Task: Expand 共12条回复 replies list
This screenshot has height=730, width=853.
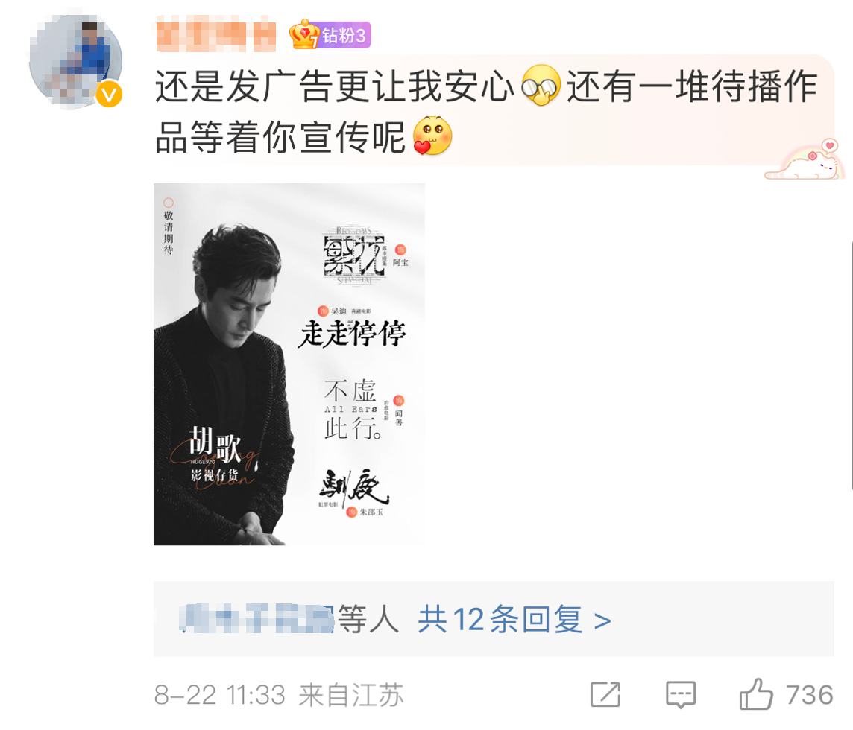Action: 514,620
